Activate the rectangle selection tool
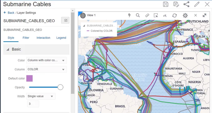This screenshot has height=113, width=212. (x=156, y=15)
